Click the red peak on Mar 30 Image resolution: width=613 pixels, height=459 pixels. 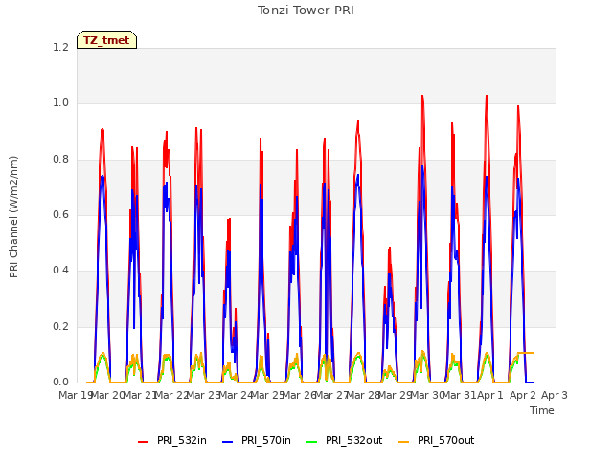(422, 96)
